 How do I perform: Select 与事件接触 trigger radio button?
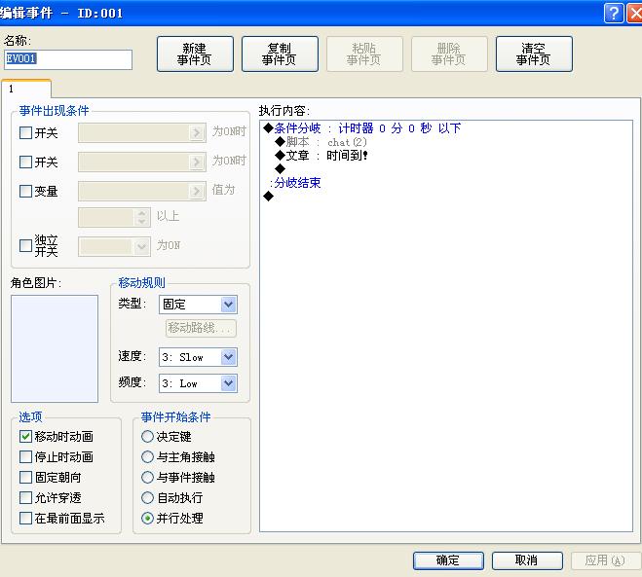pos(147,477)
